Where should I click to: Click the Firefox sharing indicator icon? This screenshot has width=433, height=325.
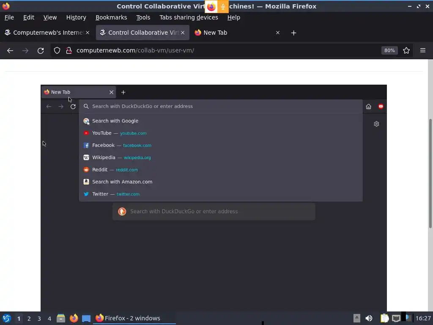pyautogui.click(x=211, y=7)
